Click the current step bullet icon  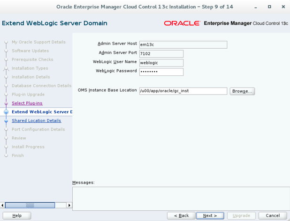6,112
